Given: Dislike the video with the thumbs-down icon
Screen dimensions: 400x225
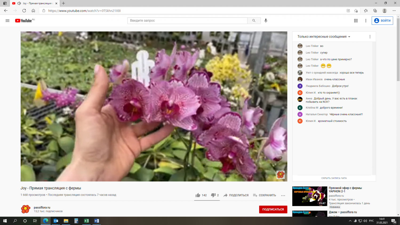Looking at the screenshot, I should 213,195.
